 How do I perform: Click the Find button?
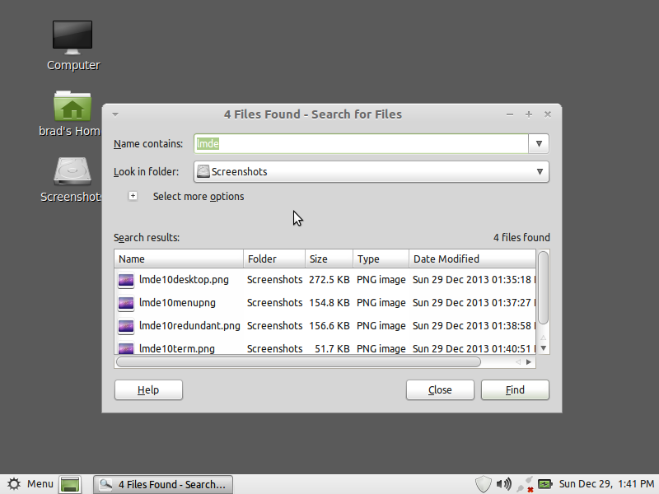(515, 389)
